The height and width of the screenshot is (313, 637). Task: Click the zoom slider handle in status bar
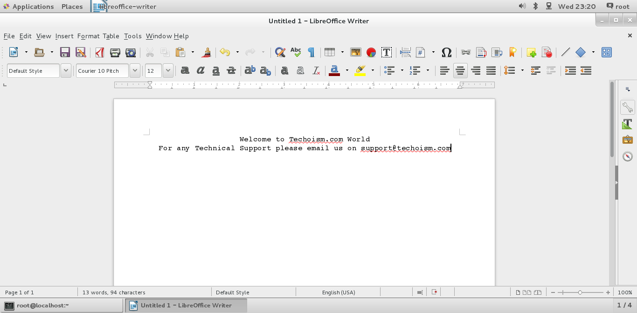coord(580,292)
